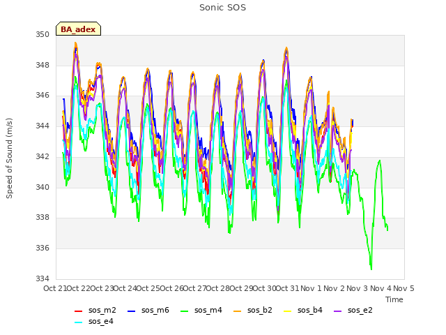Select sos_m6 legend entry
446x335 pixels.
click(x=148, y=310)
